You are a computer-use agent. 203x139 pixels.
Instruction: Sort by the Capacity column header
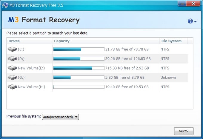pyautogui.click(x=106, y=41)
